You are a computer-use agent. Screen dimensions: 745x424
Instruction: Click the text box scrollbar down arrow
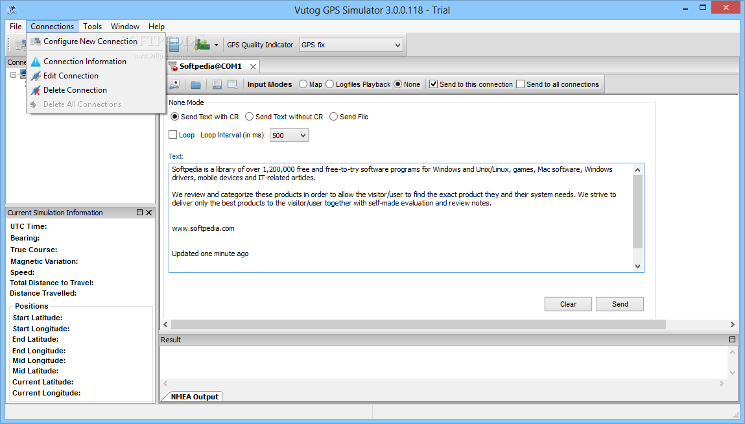point(637,266)
